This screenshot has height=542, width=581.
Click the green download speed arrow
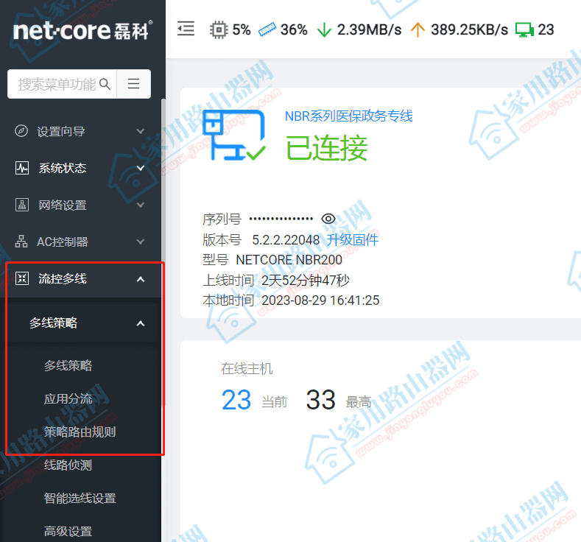(324, 29)
